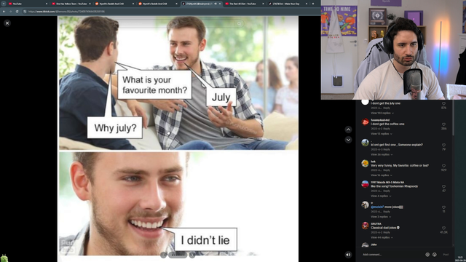Like the 'Classical dad jokes' comment
This screenshot has width=466, height=262.
443,228
